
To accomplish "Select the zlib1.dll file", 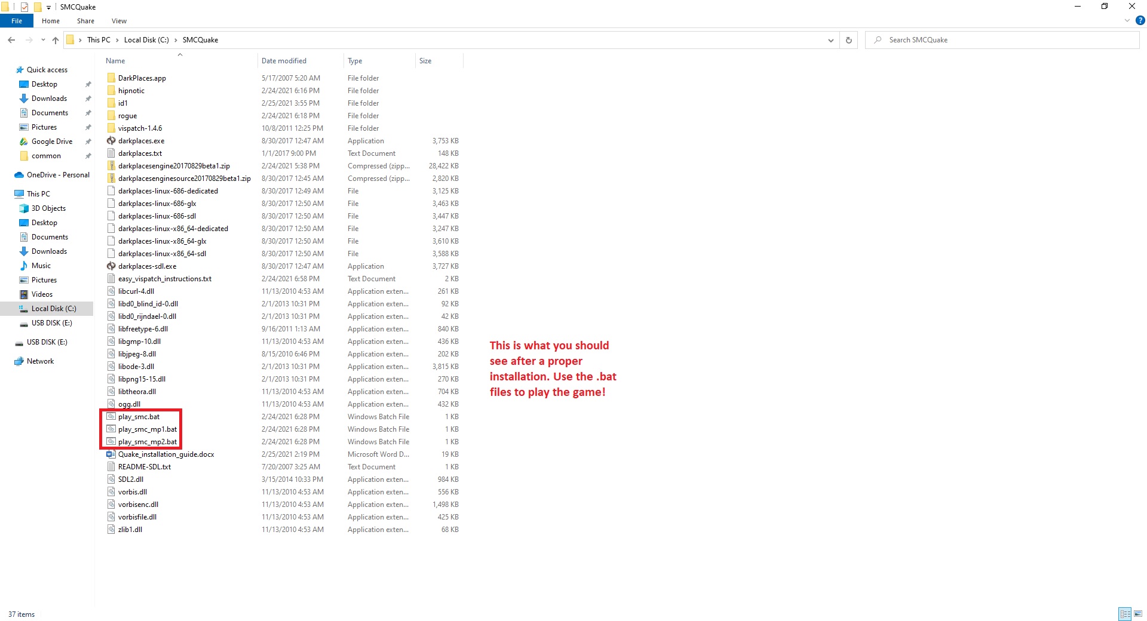I will [130, 530].
